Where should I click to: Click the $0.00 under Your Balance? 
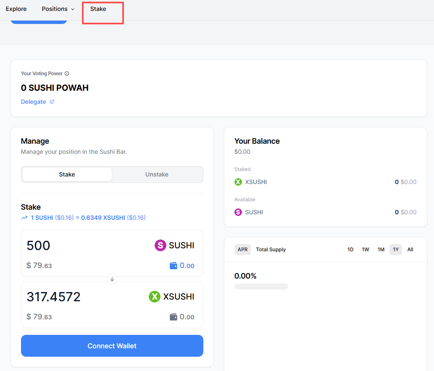pyautogui.click(x=242, y=152)
